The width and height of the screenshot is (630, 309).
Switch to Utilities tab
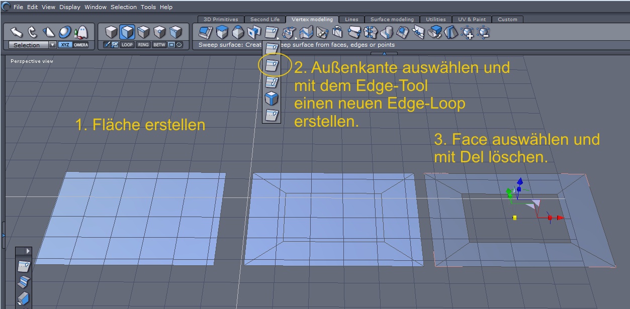coord(436,20)
